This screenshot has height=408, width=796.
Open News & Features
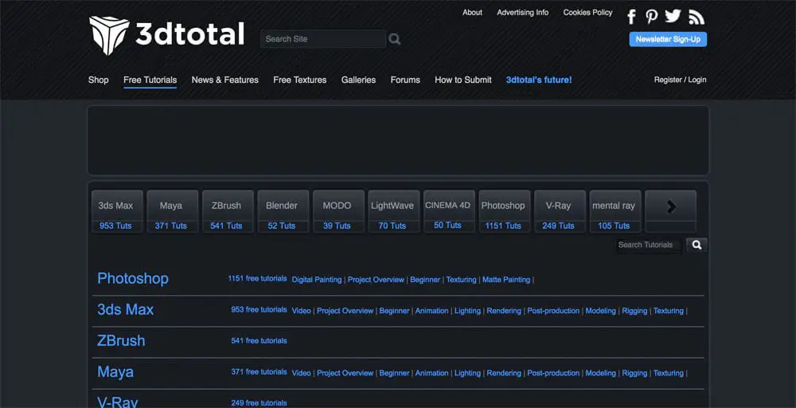pos(225,80)
